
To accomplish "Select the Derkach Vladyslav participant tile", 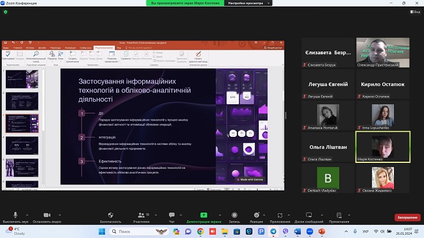I will click(x=328, y=178).
